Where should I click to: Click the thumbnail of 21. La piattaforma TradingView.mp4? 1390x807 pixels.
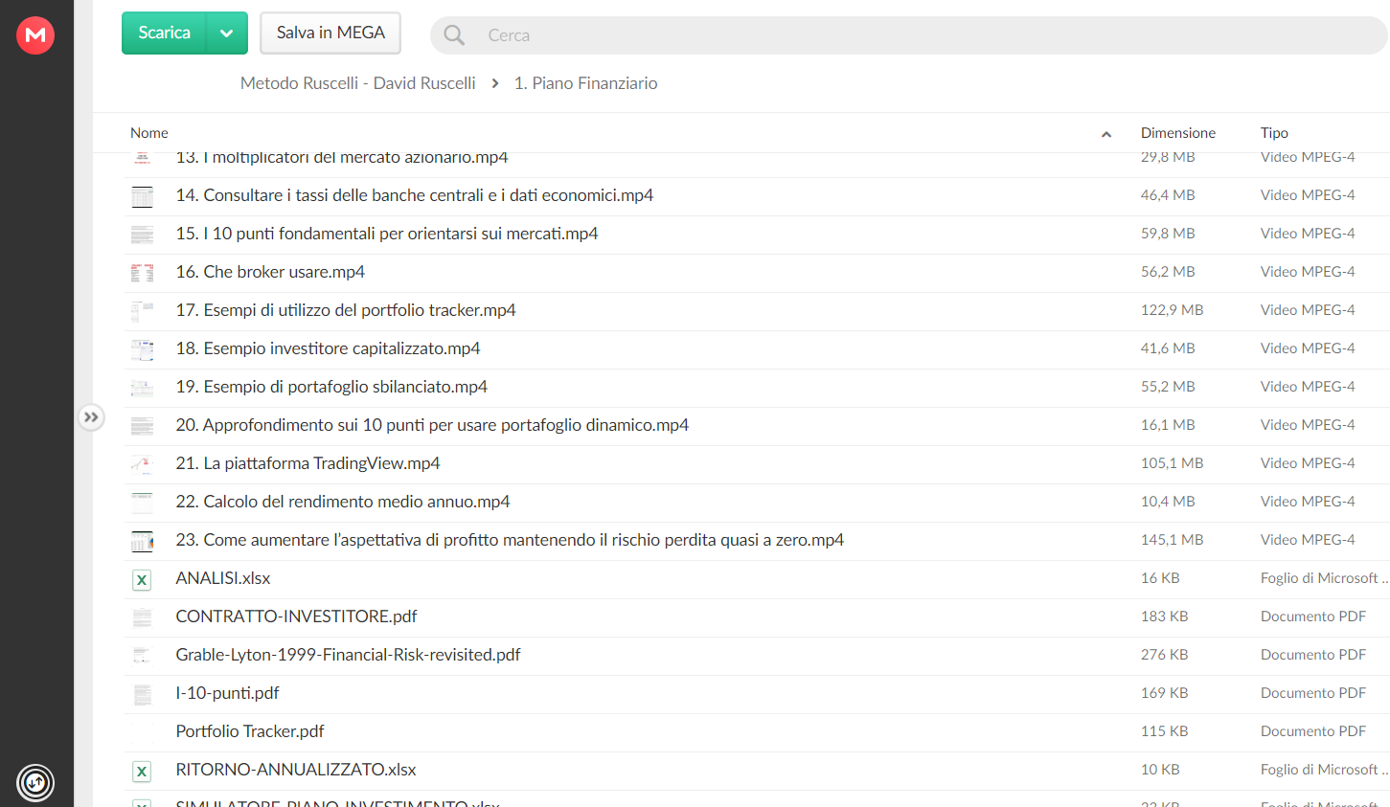click(142, 464)
